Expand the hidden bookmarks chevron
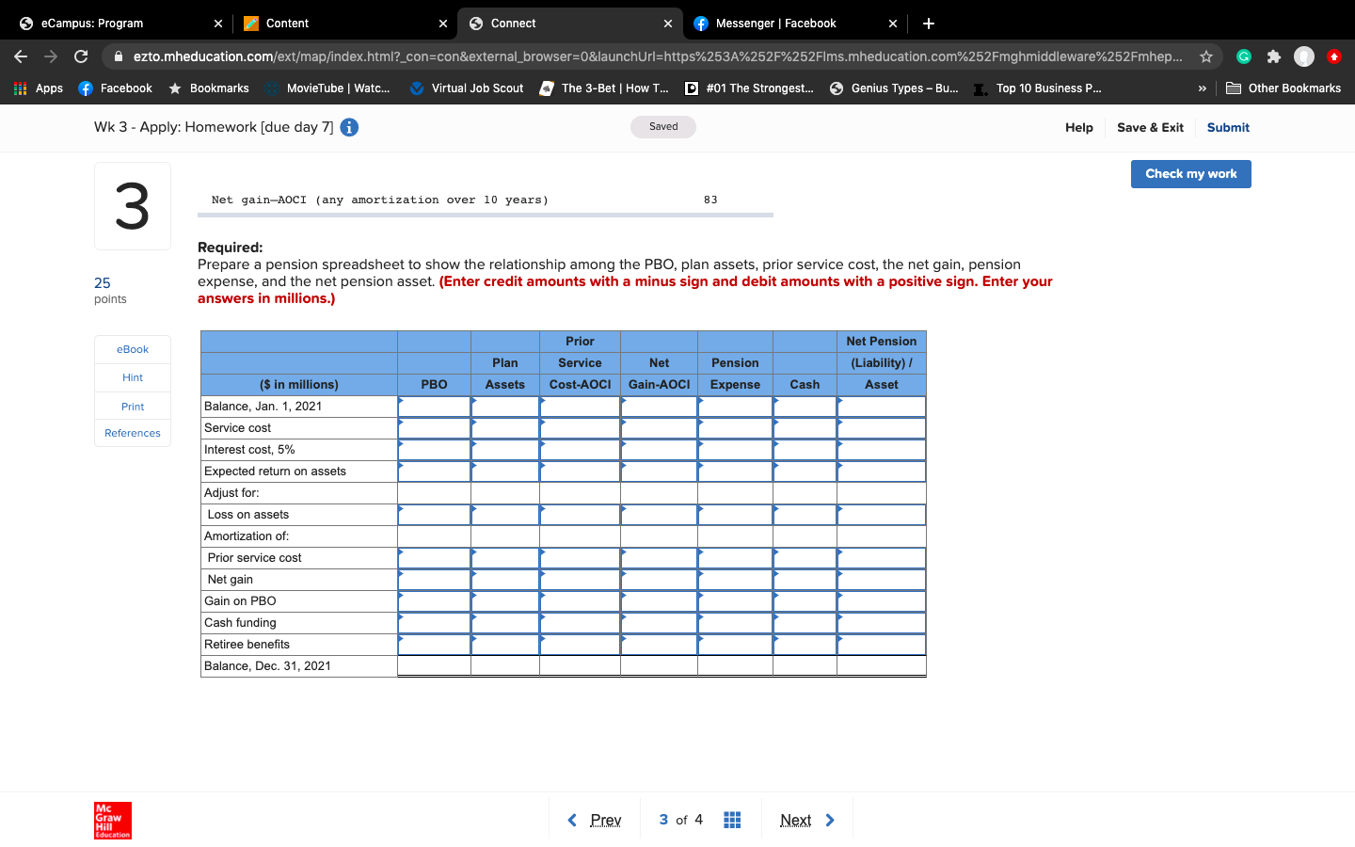The image size is (1355, 847). 1202,88
